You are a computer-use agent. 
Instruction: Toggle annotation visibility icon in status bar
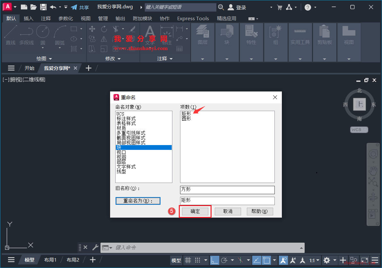coord(283,260)
